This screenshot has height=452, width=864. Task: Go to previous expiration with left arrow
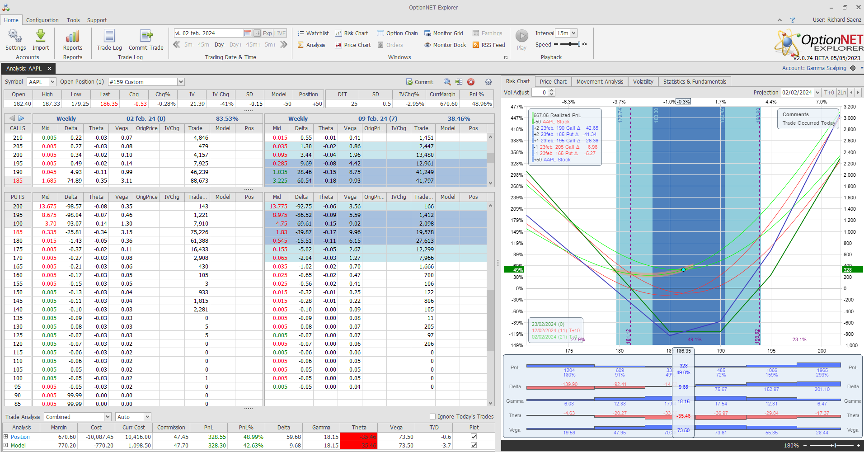pyautogui.click(x=12, y=118)
